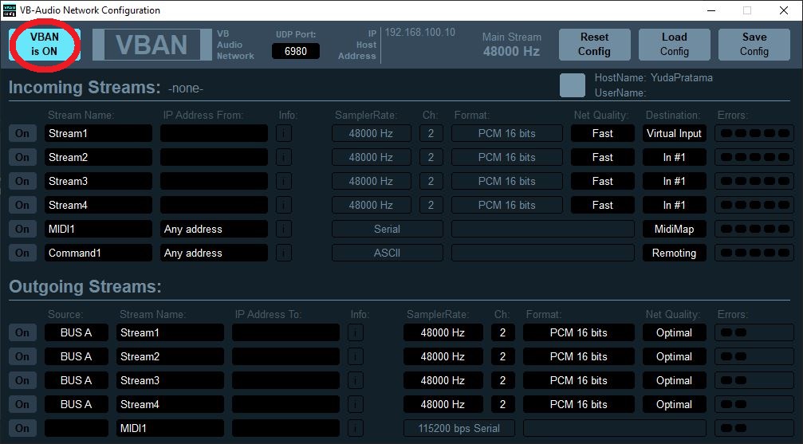Click the error indicators for incoming Stream1
This screenshot has width=803, height=444.
coord(754,133)
